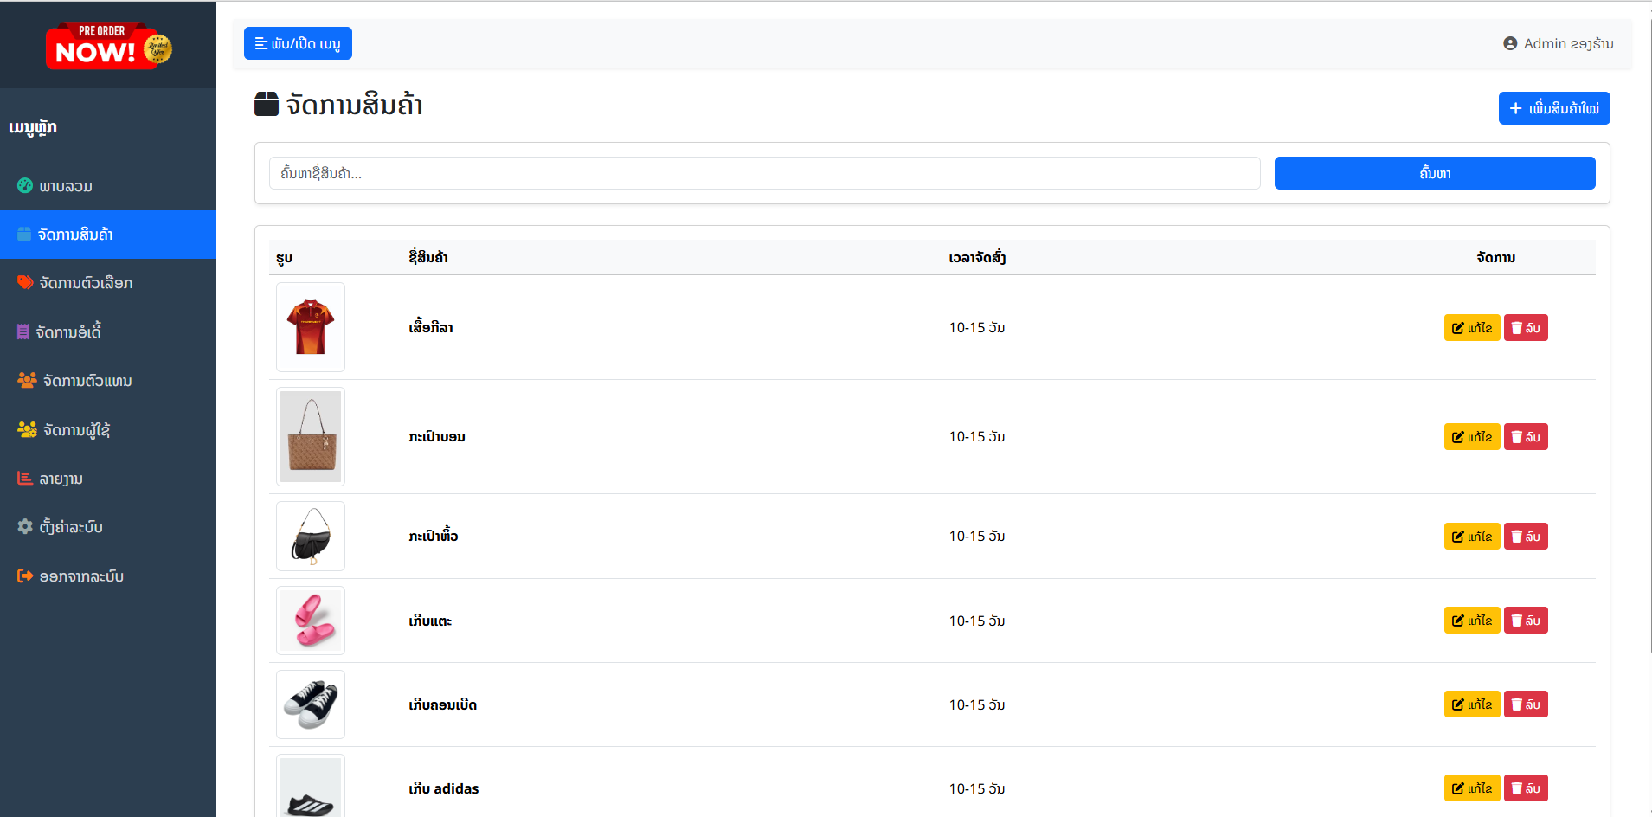
Task: Delete the ກະເປົາບອມ product
Action: click(1525, 437)
